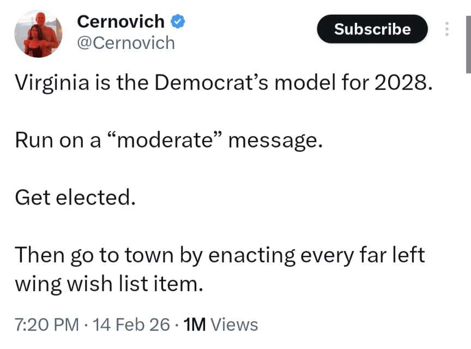
Task: Click the "Get elected." line
Action: pyautogui.click(x=74, y=197)
